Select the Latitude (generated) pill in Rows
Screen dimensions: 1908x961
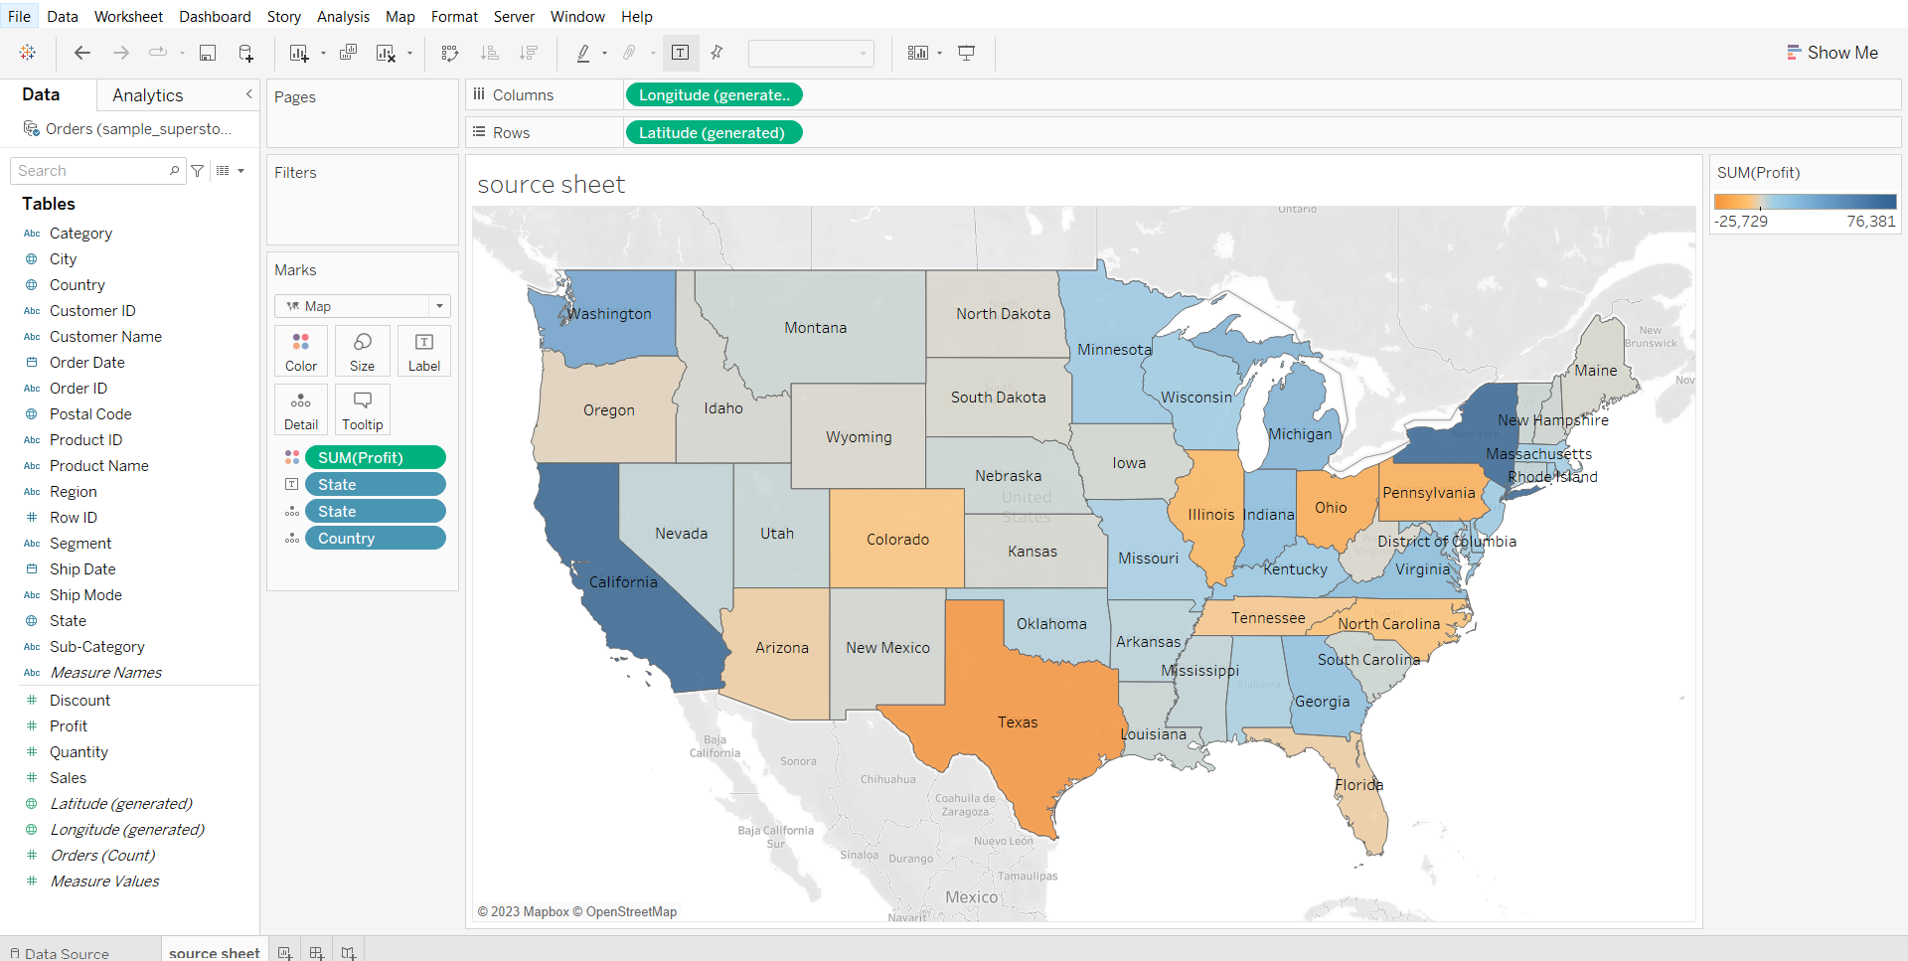coord(712,132)
